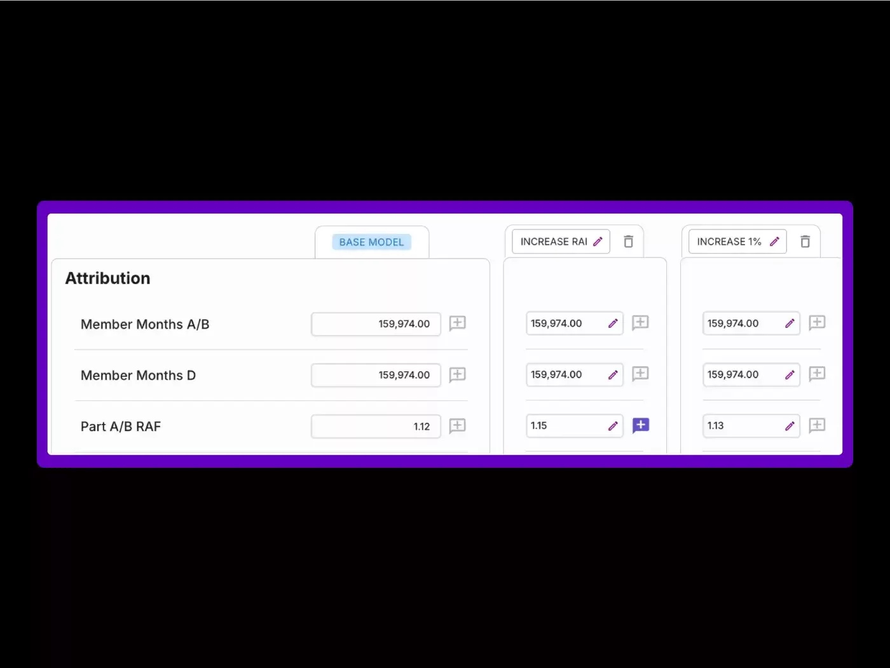The width and height of the screenshot is (890, 668).
Task: Add comment to INCREASE RAI Member Months A/B
Action: (640, 323)
